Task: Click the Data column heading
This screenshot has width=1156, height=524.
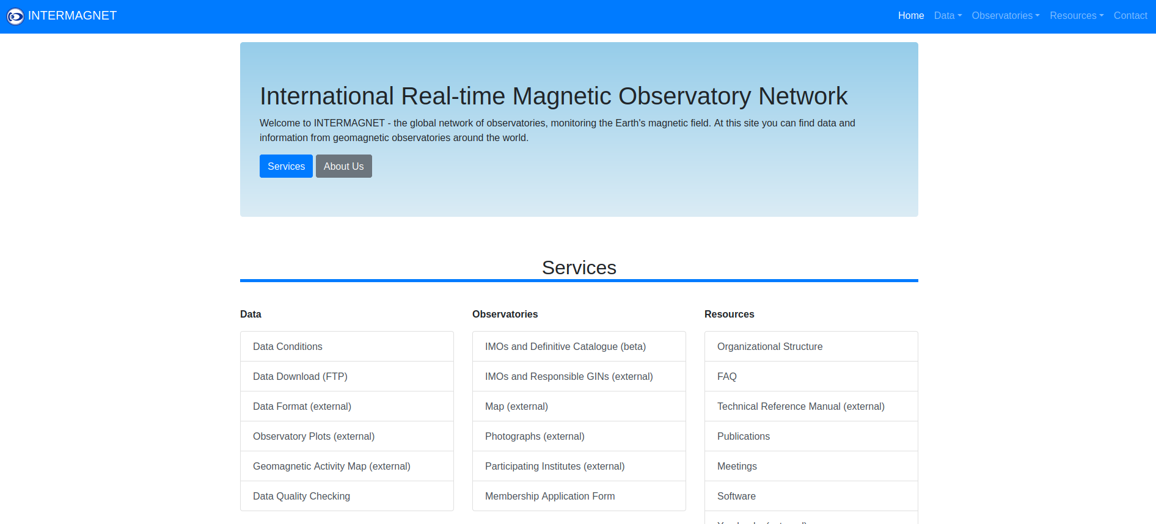Action: point(251,314)
